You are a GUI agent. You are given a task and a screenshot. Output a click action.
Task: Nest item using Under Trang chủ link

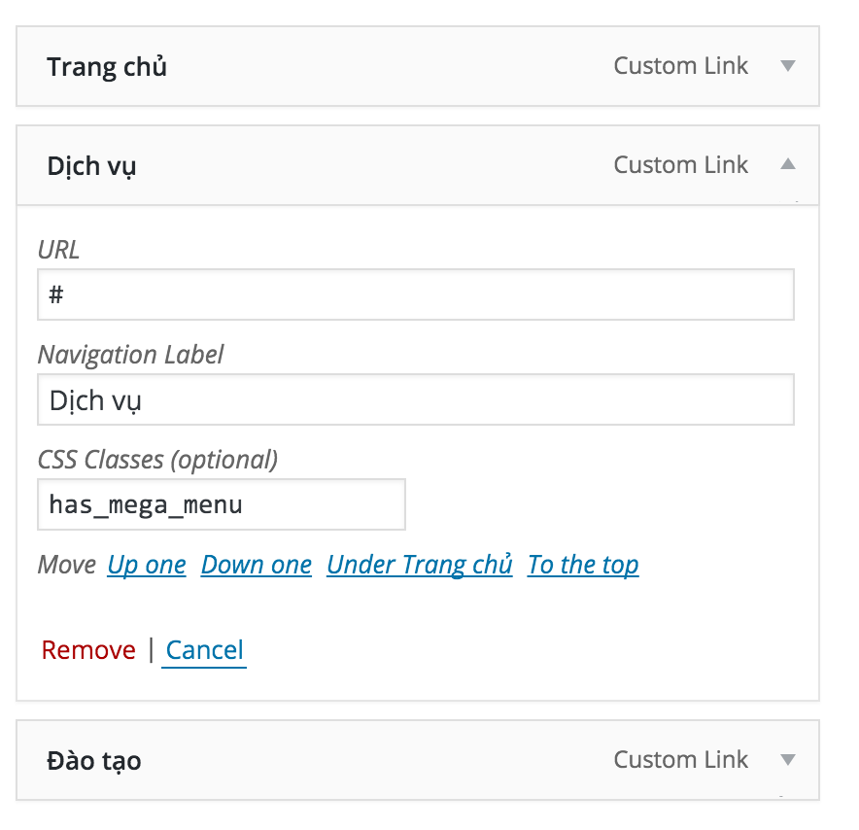(x=420, y=565)
